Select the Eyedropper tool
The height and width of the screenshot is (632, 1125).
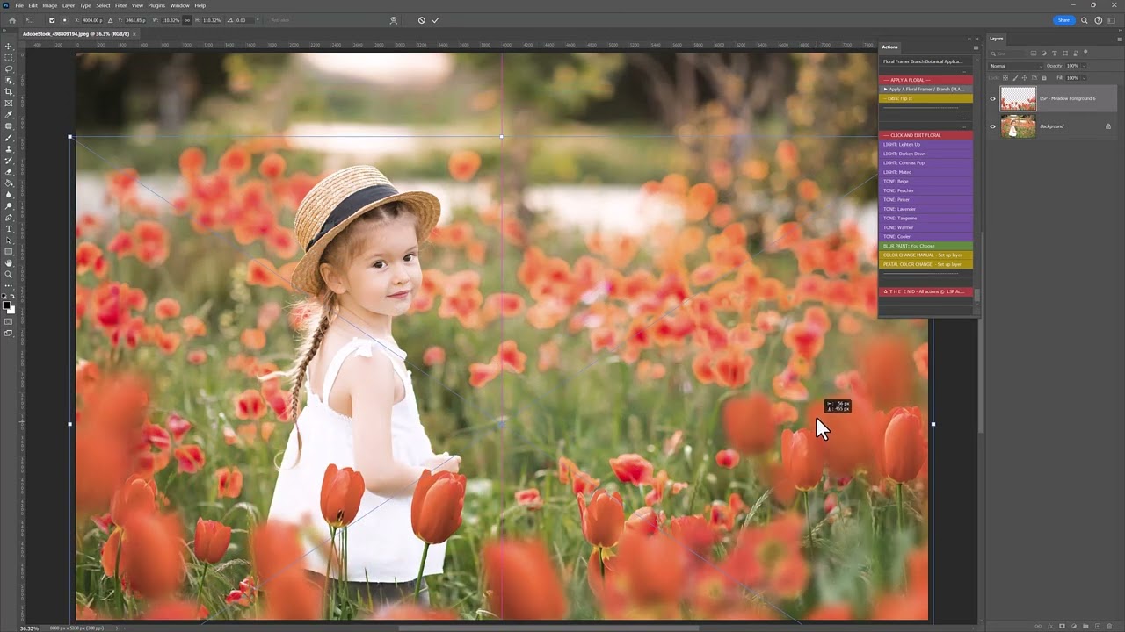(9, 114)
